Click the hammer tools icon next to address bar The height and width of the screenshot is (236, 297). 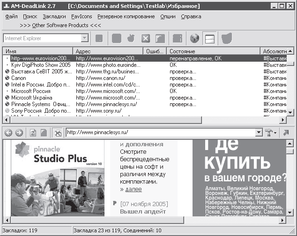pyautogui.click(x=269, y=133)
